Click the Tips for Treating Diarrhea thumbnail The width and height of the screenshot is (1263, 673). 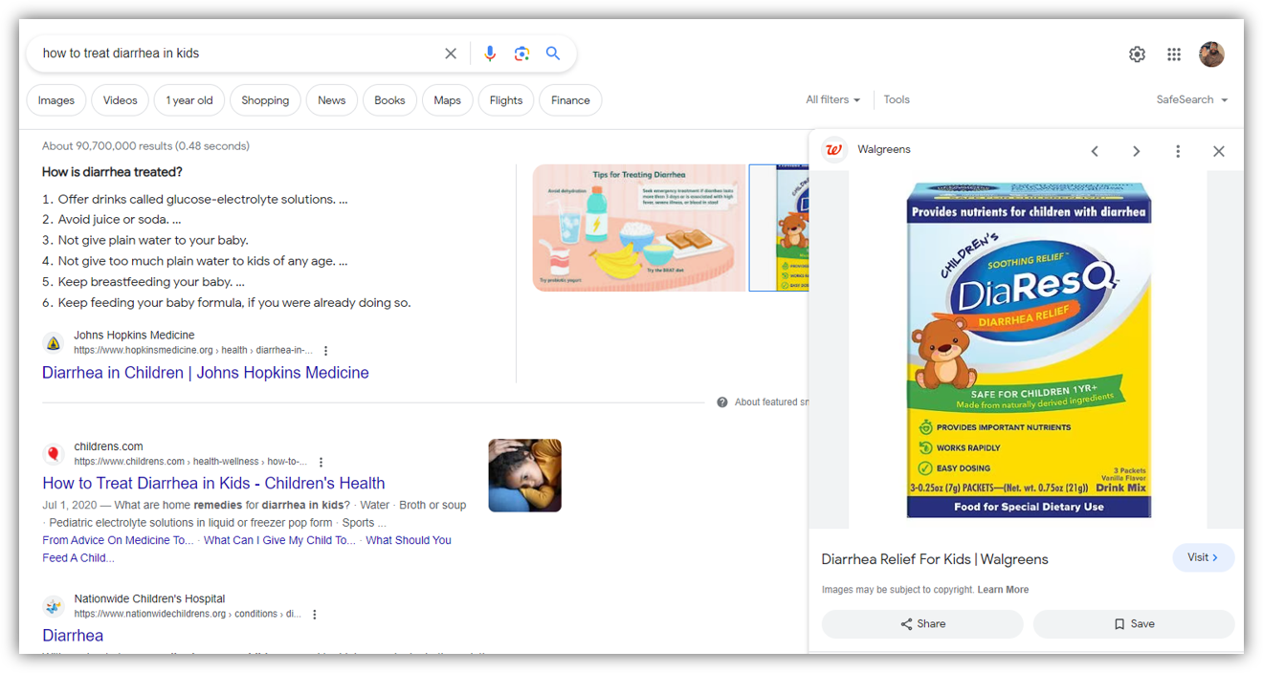(x=639, y=228)
